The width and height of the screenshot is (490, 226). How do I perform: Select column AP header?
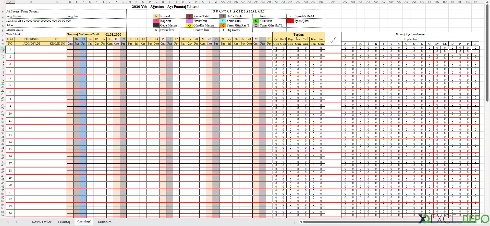click(333, 2)
